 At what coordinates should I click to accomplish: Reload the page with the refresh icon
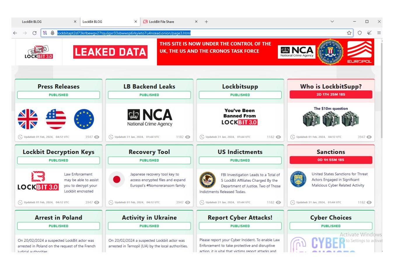34,33
